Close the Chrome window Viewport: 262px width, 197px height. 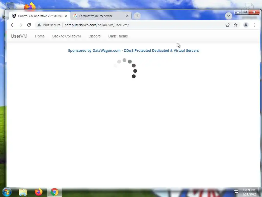(x=254, y=12)
